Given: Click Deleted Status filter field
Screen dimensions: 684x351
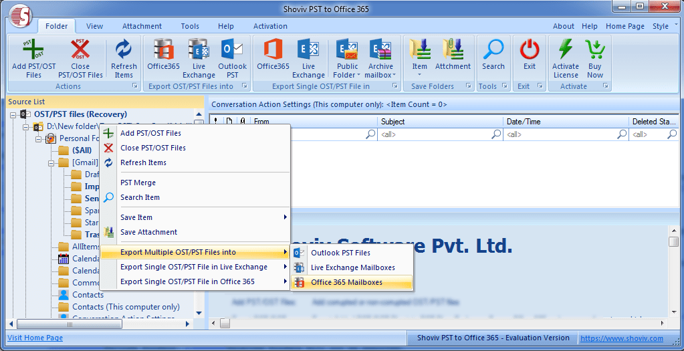Looking at the screenshot, I should coord(653,135).
